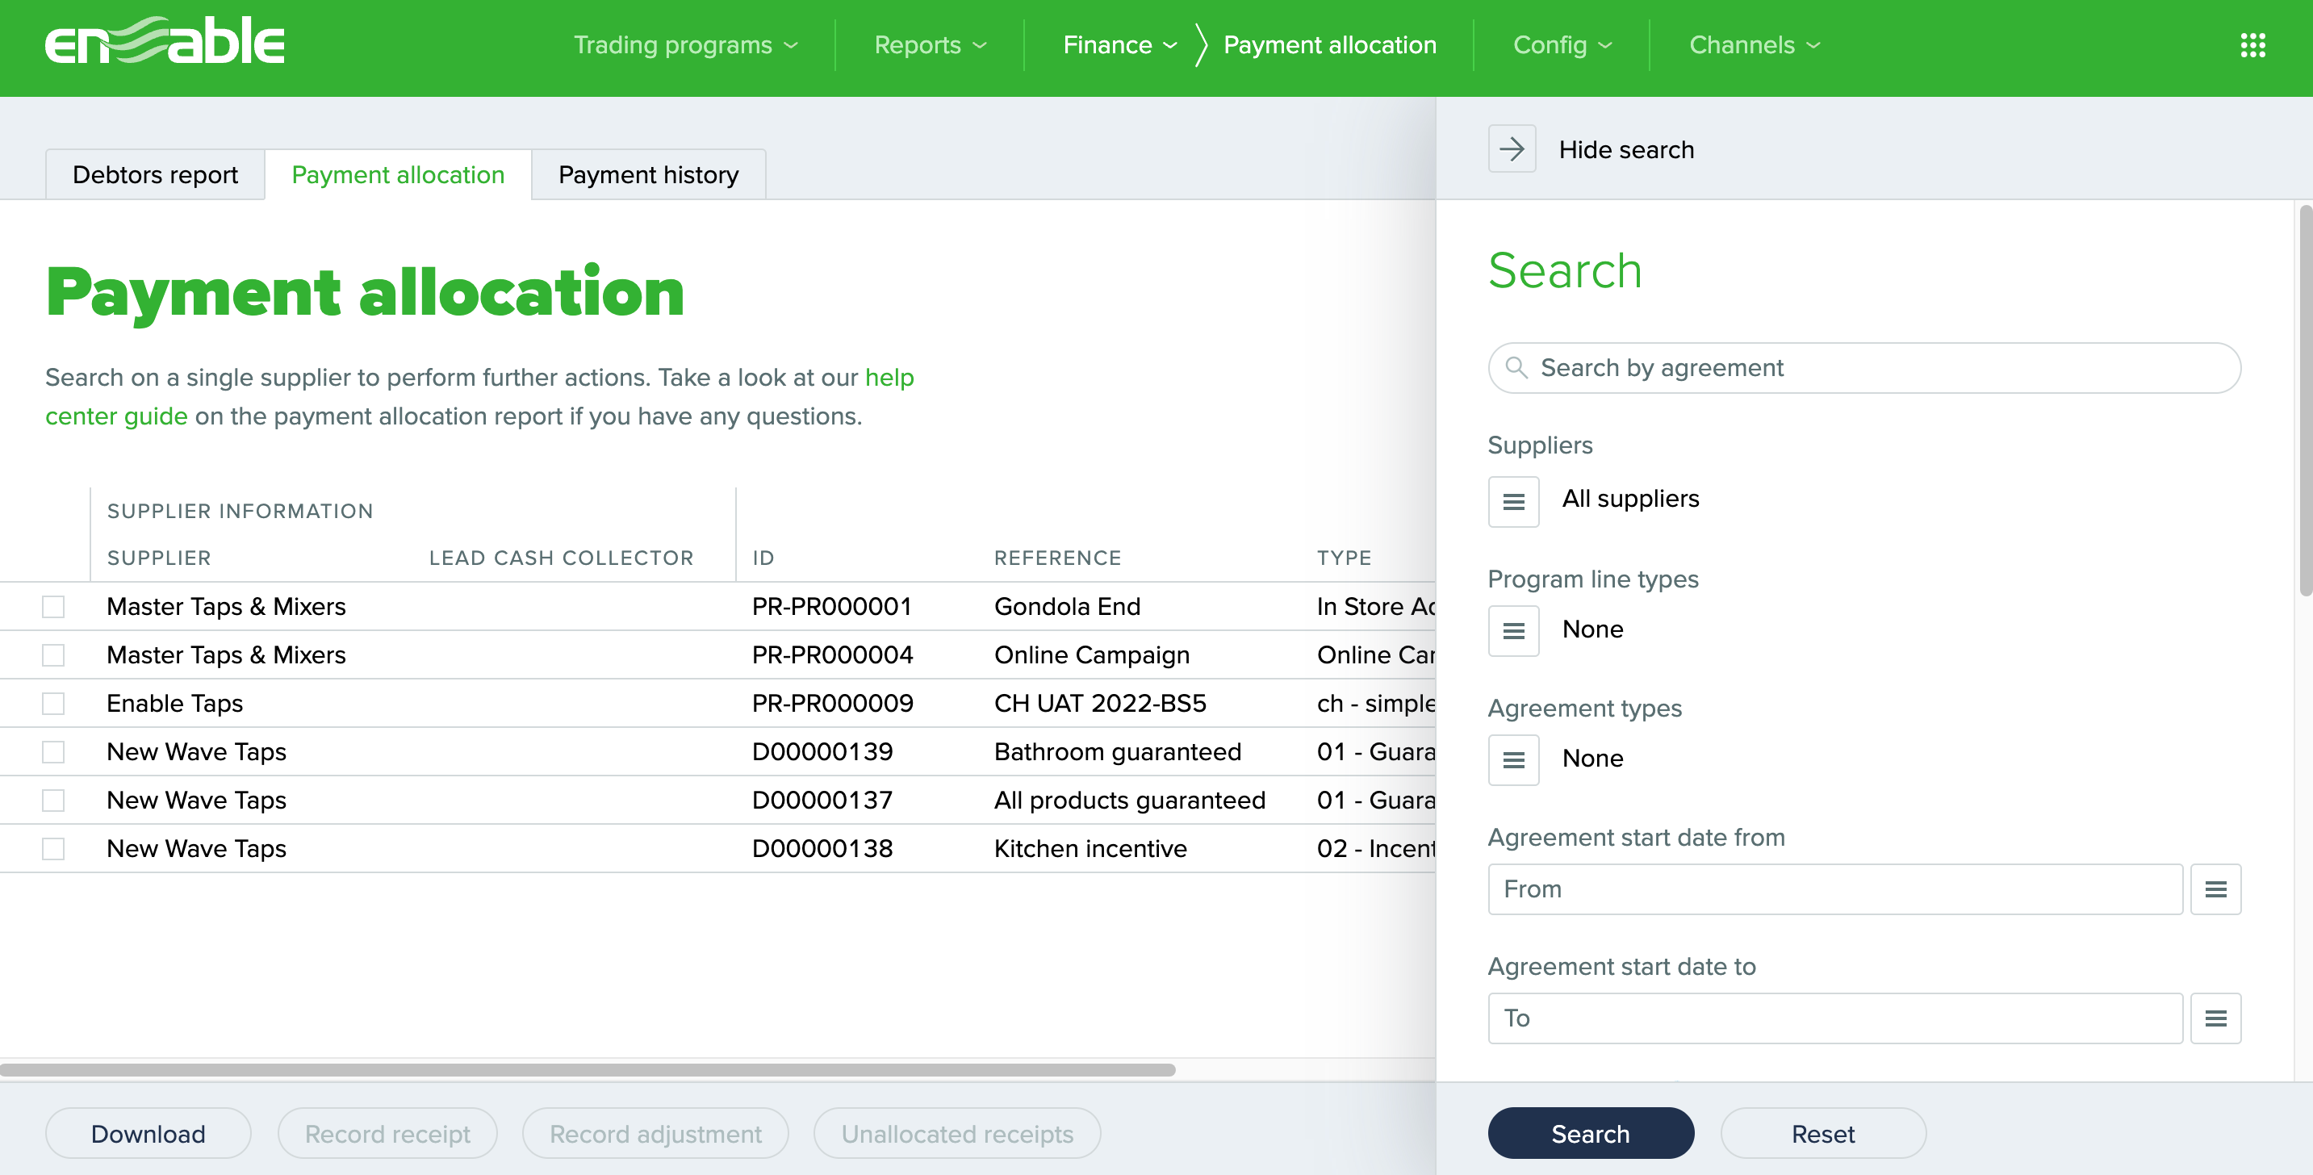Click the Gondola End reference cell
The height and width of the screenshot is (1175, 2313).
pos(1067,607)
